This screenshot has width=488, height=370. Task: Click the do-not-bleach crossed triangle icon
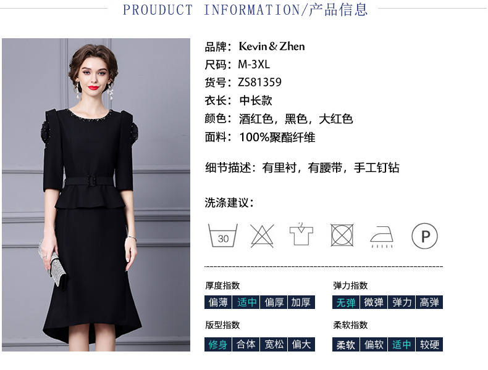(x=262, y=236)
